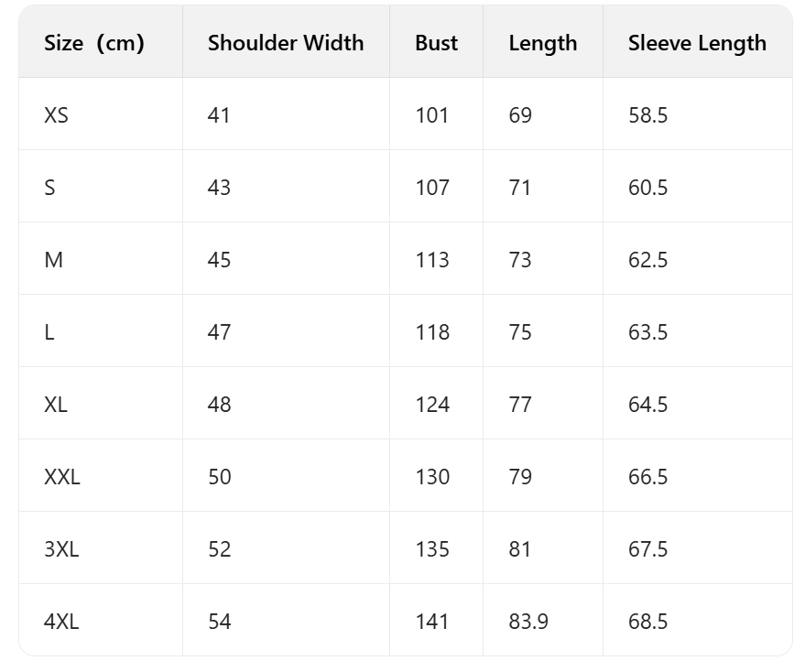Select the M size row label

[x=53, y=260]
